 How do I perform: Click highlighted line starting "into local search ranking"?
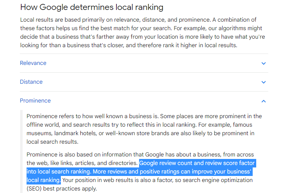[x=139, y=171]
